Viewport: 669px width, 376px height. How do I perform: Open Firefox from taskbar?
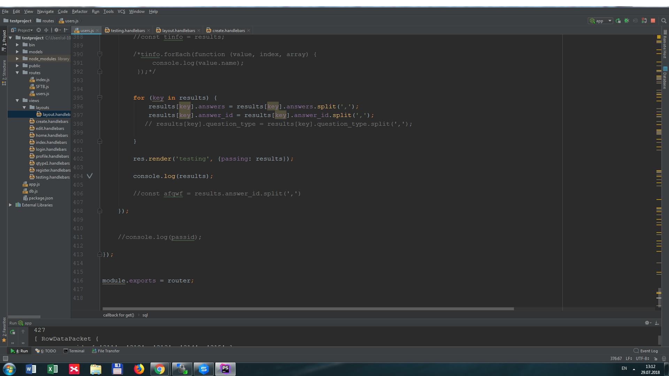pos(139,369)
